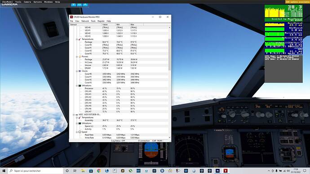
Task: Open the DevMode menu in top bar
Action: (7, 2)
